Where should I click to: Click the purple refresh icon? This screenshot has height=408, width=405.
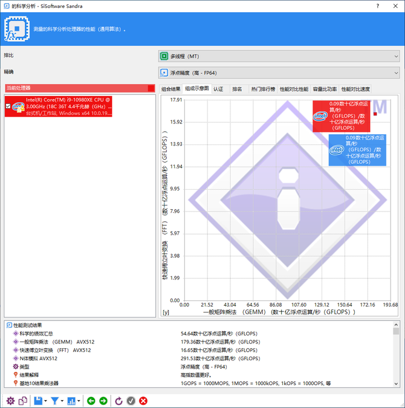point(118,401)
